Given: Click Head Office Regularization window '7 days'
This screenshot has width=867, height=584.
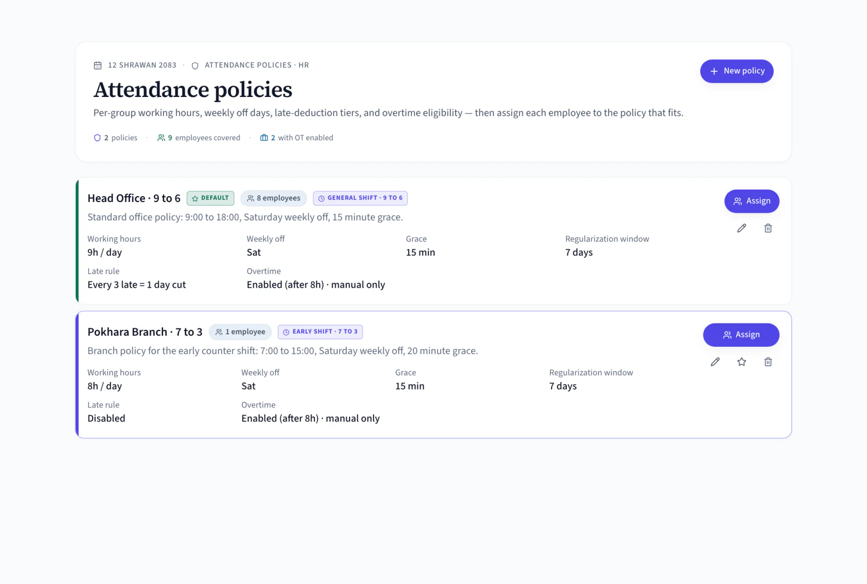Looking at the screenshot, I should pos(579,252).
